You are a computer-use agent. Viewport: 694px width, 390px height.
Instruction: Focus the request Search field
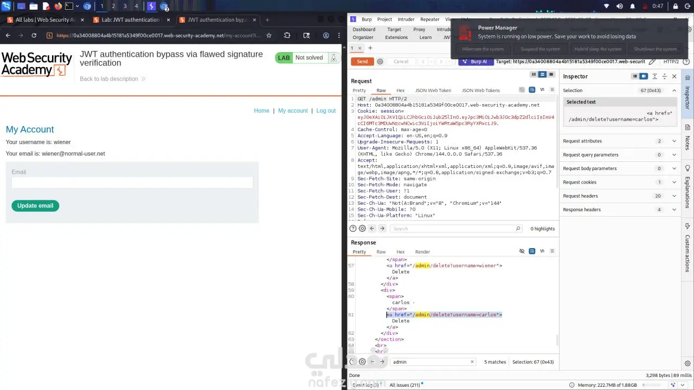coord(457,229)
